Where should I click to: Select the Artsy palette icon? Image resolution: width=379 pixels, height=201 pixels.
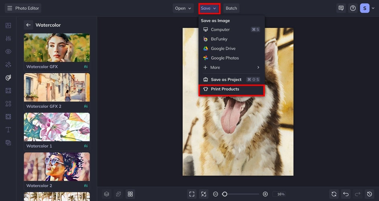(8, 77)
